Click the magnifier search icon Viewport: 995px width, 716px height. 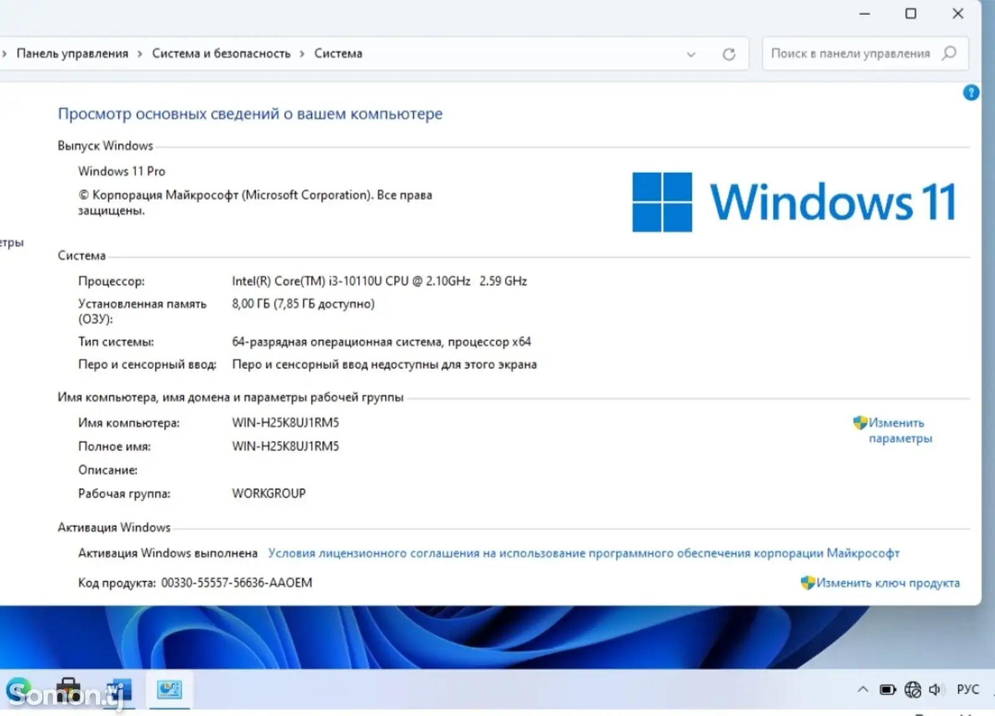(x=949, y=53)
